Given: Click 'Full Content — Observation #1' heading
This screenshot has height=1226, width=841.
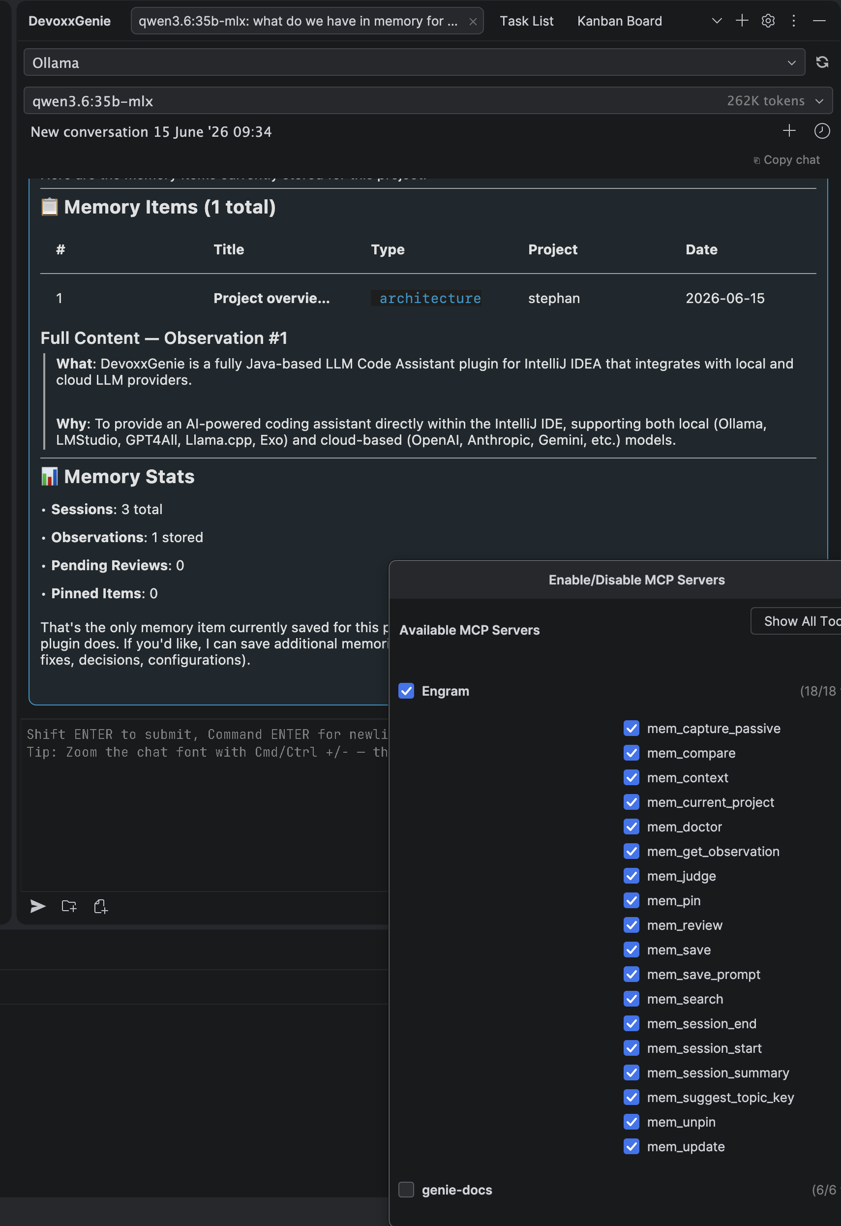Looking at the screenshot, I should click(164, 337).
